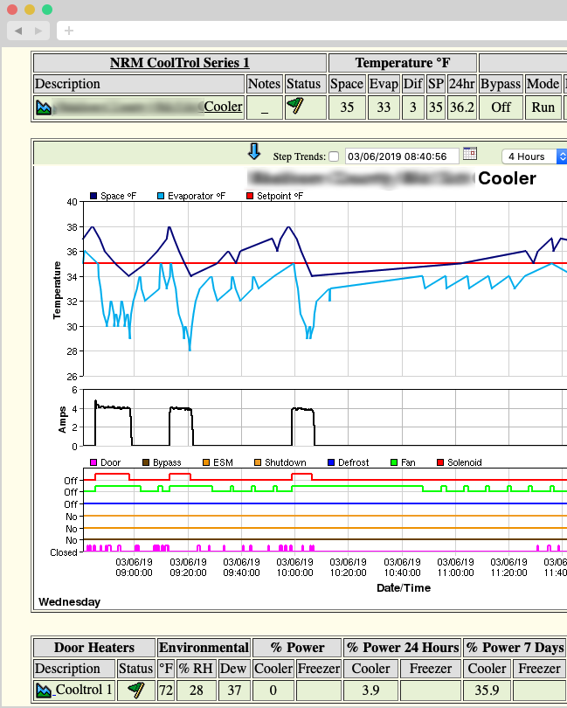Click the 09:00:00 time axis label
This screenshot has height=708, width=567.
[x=134, y=567]
